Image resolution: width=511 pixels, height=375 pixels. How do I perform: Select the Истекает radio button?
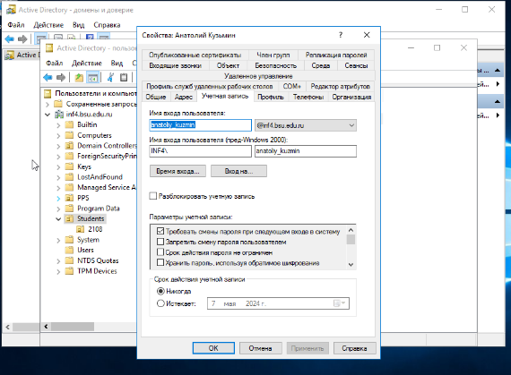pos(160,303)
